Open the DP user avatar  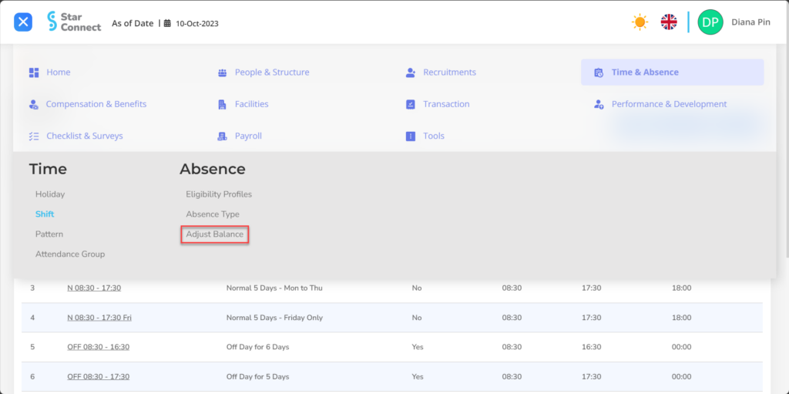coord(710,22)
